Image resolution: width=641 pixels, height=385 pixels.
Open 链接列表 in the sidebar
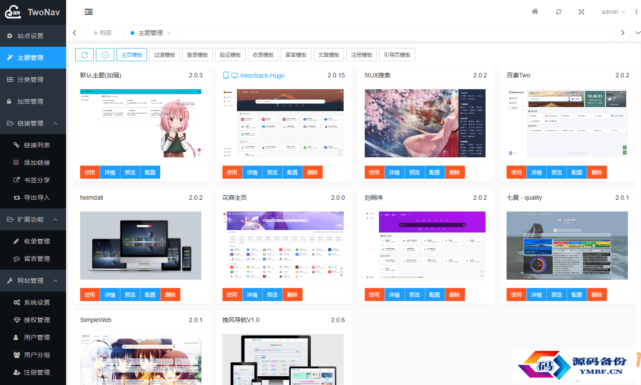33,145
